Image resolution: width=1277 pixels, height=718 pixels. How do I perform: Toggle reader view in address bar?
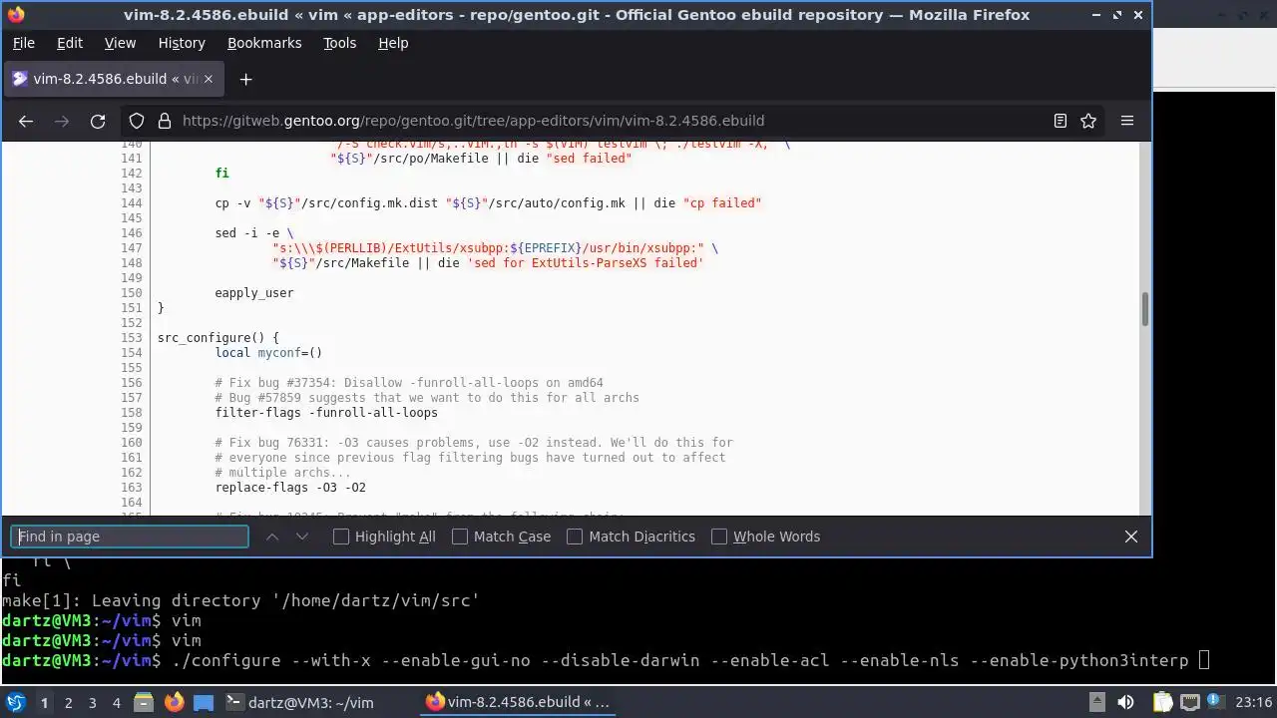click(1061, 121)
